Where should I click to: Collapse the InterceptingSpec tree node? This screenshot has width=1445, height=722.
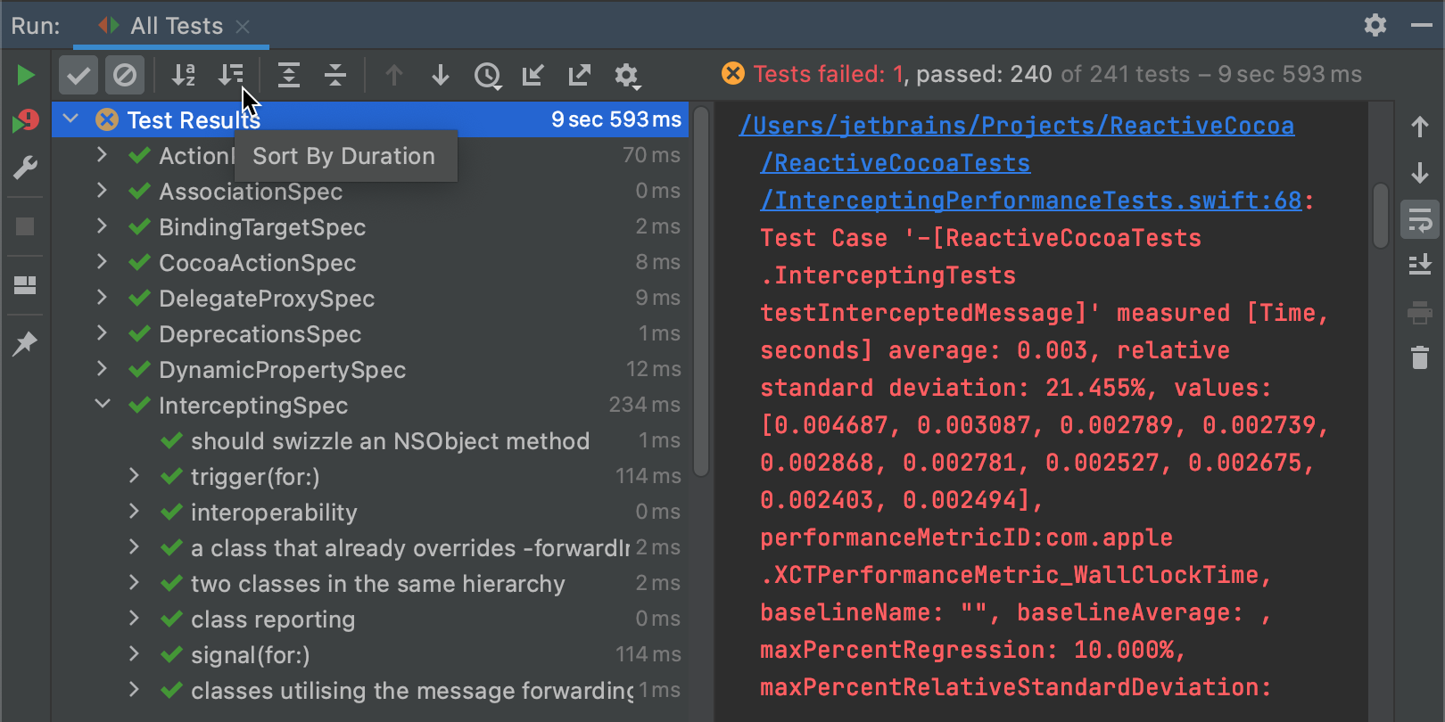click(x=103, y=405)
